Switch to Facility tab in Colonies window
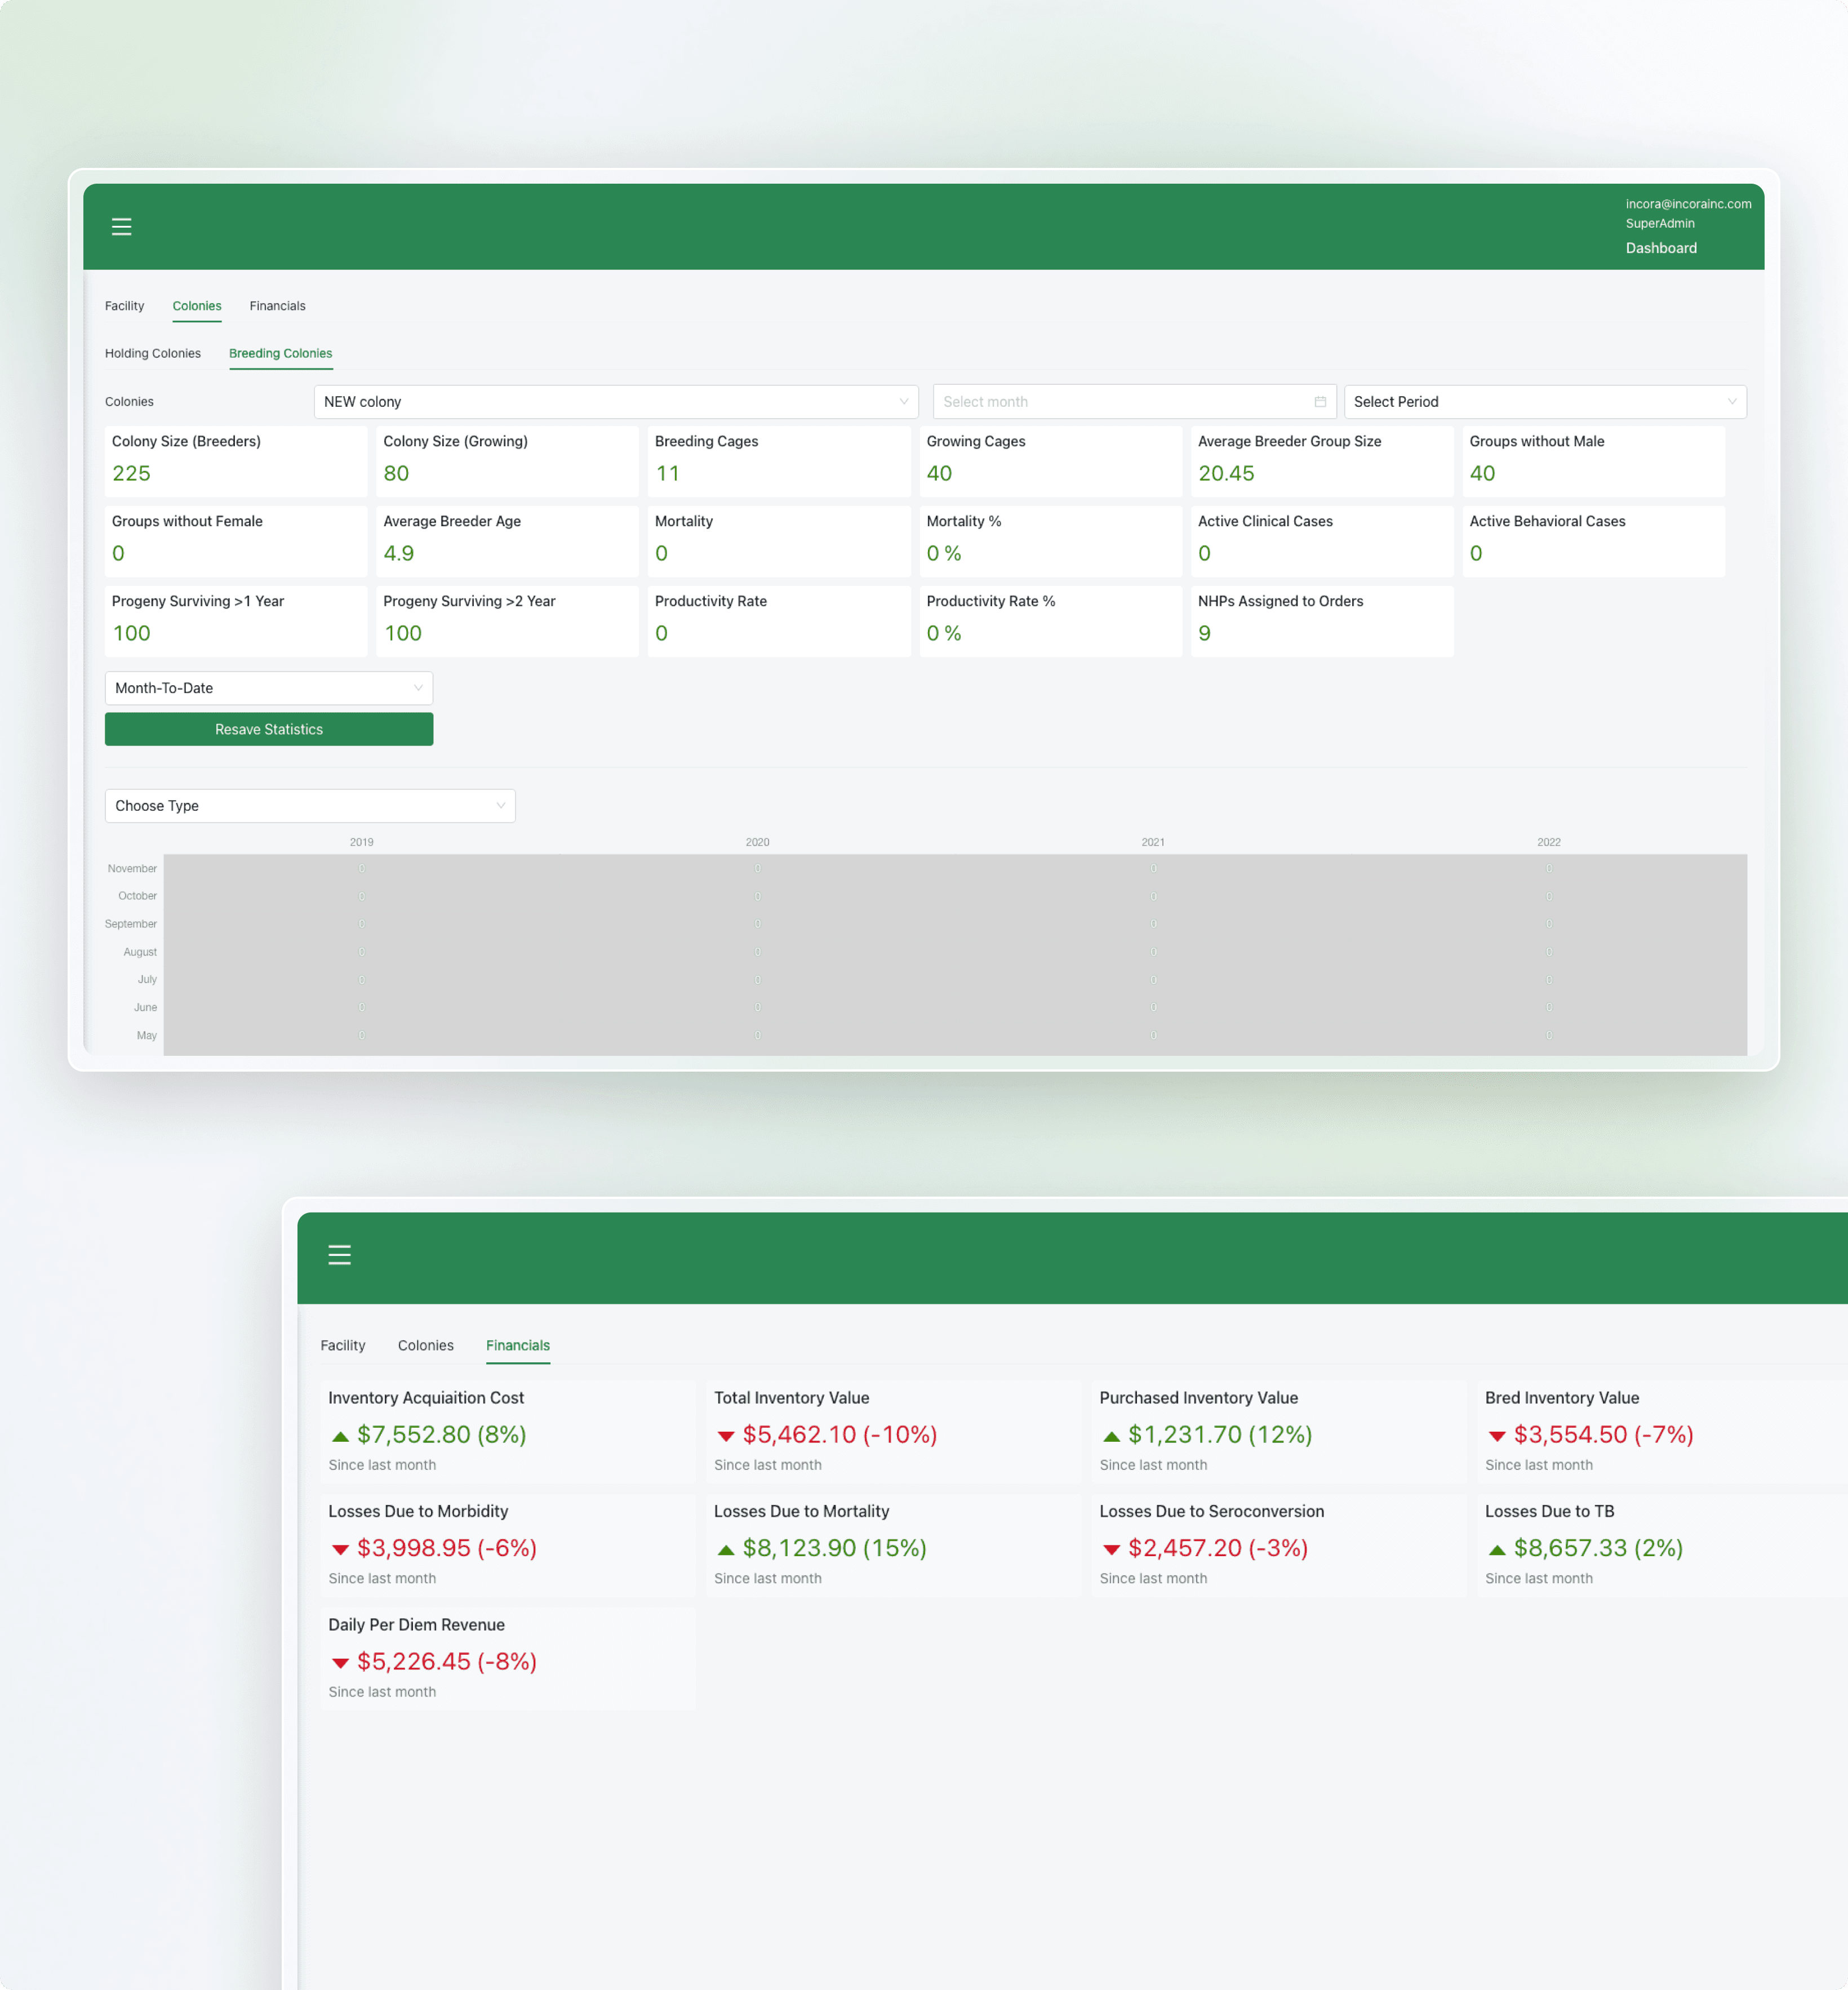This screenshot has height=1990, width=1848. tap(124, 306)
